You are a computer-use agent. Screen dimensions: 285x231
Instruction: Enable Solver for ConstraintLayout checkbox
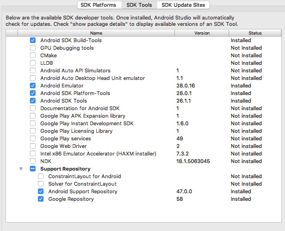click(41, 184)
